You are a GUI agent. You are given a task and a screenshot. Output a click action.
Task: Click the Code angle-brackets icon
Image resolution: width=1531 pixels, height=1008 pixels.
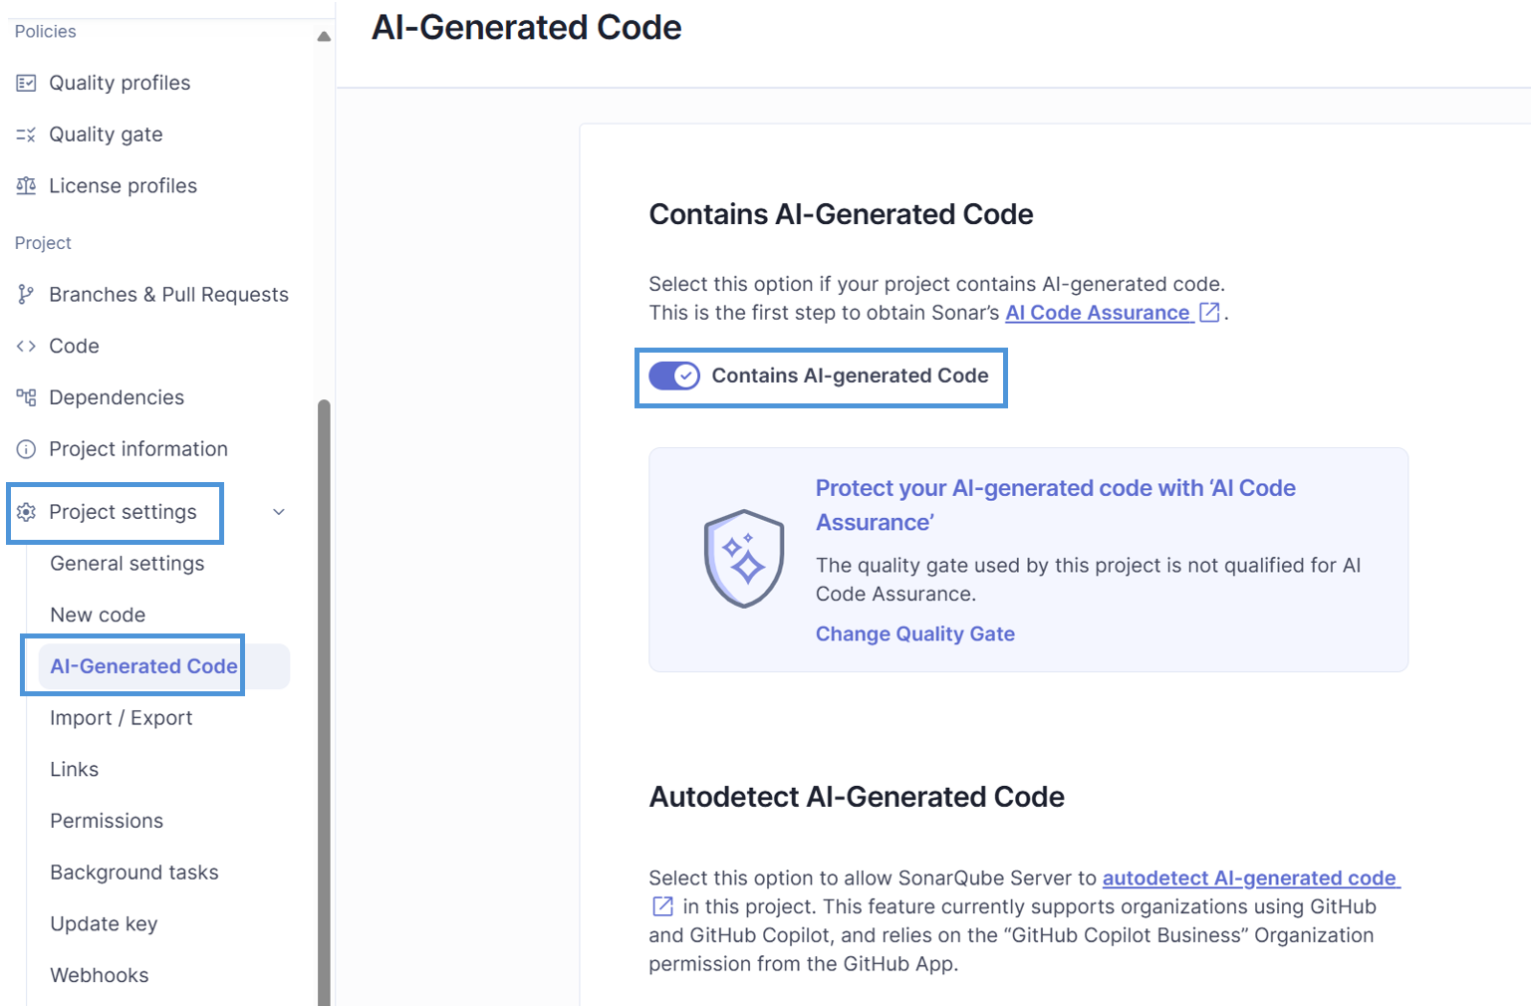[x=26, y=346]
